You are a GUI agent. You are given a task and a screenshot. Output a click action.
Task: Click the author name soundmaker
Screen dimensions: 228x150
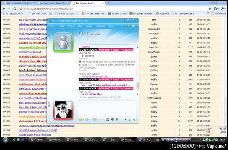click(x=154, y=52)
